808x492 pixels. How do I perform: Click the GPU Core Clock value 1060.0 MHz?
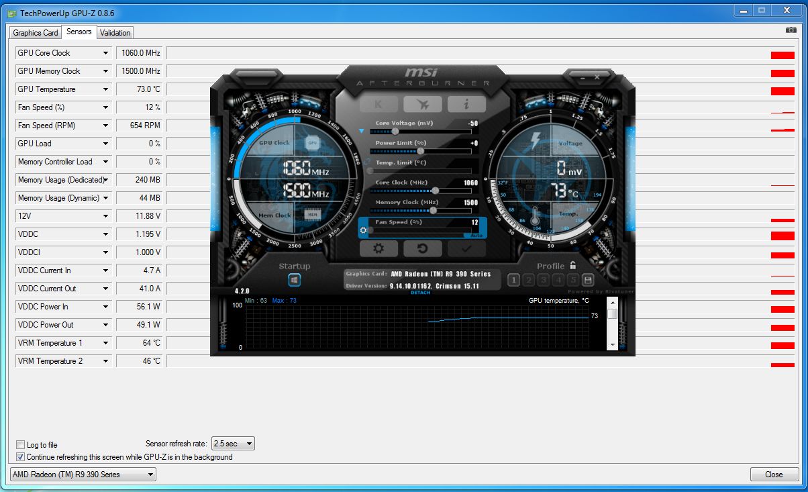pos(139,53)
